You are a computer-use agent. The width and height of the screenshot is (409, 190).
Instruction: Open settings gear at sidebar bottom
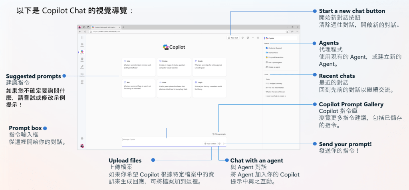pos(82,139)
